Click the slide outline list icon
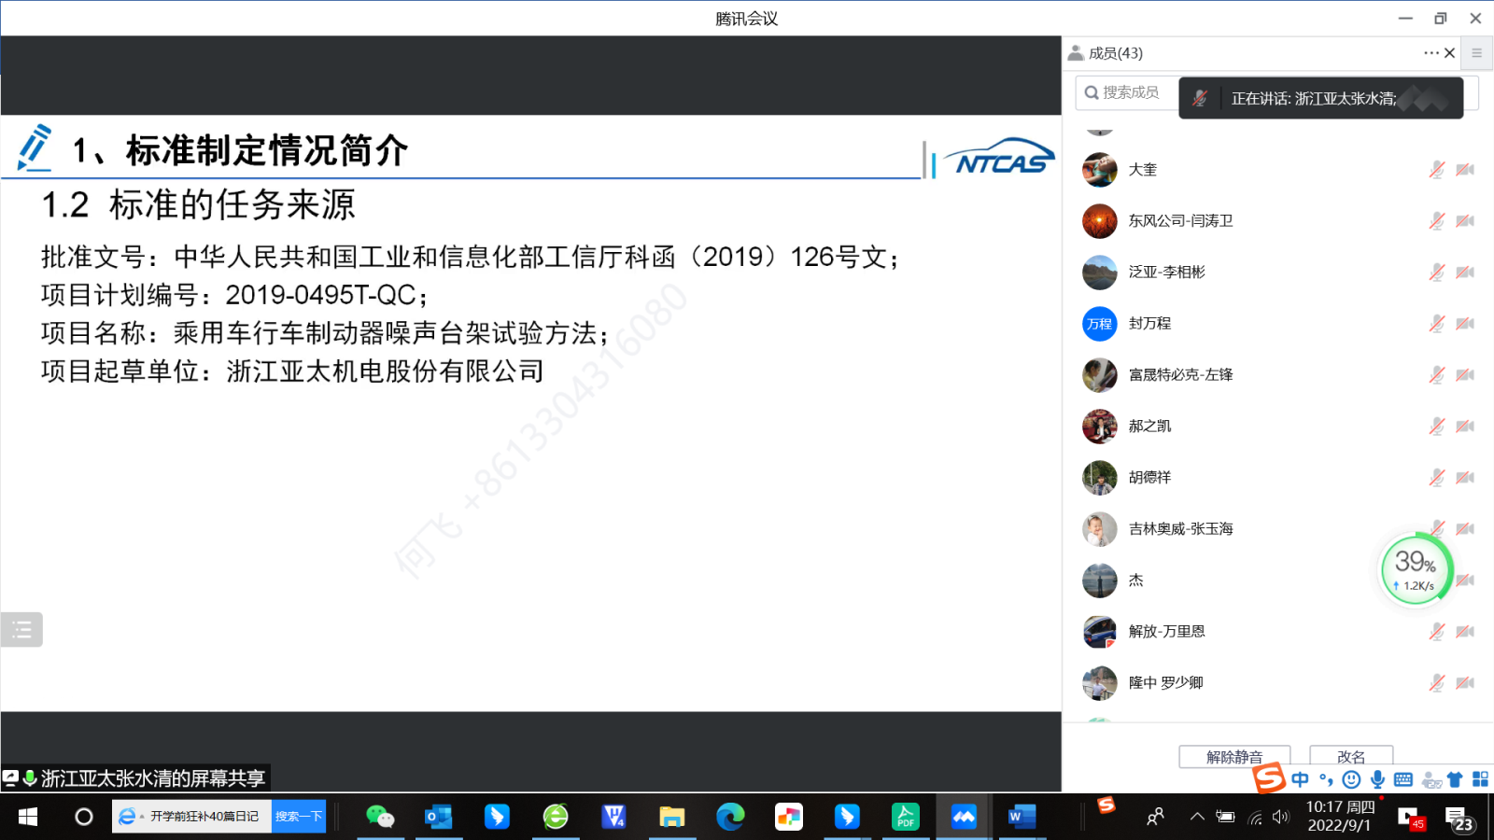The width and height of the screenshot is (1494, 840). (x=21, y=630)
